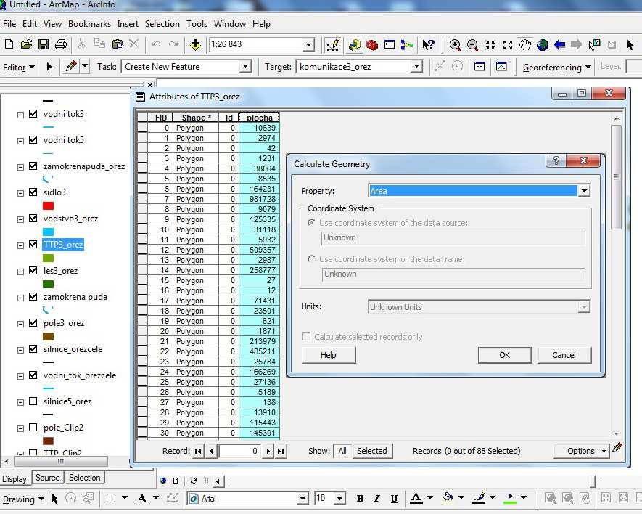Viewport: 642px width, 514px height.
Task: Paste with the clipboard icon
Action: click(118, 44)
